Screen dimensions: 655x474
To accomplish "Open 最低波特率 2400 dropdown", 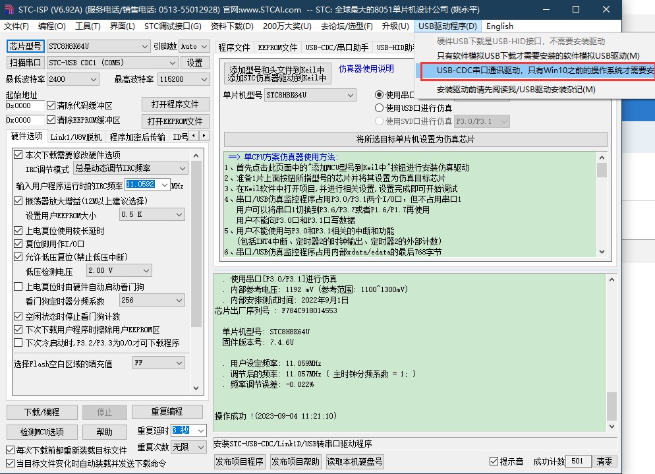I will pos(72,79).
